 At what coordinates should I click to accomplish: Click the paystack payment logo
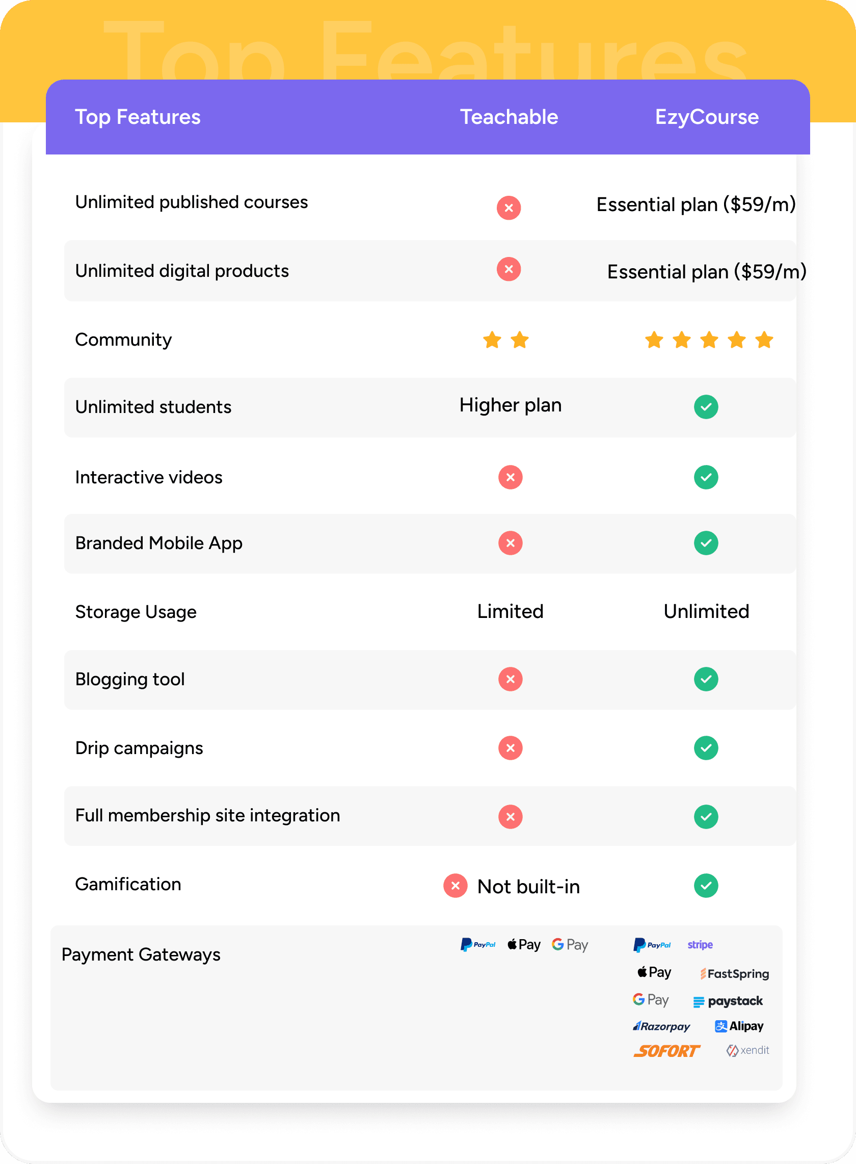tap(728, 1001)
